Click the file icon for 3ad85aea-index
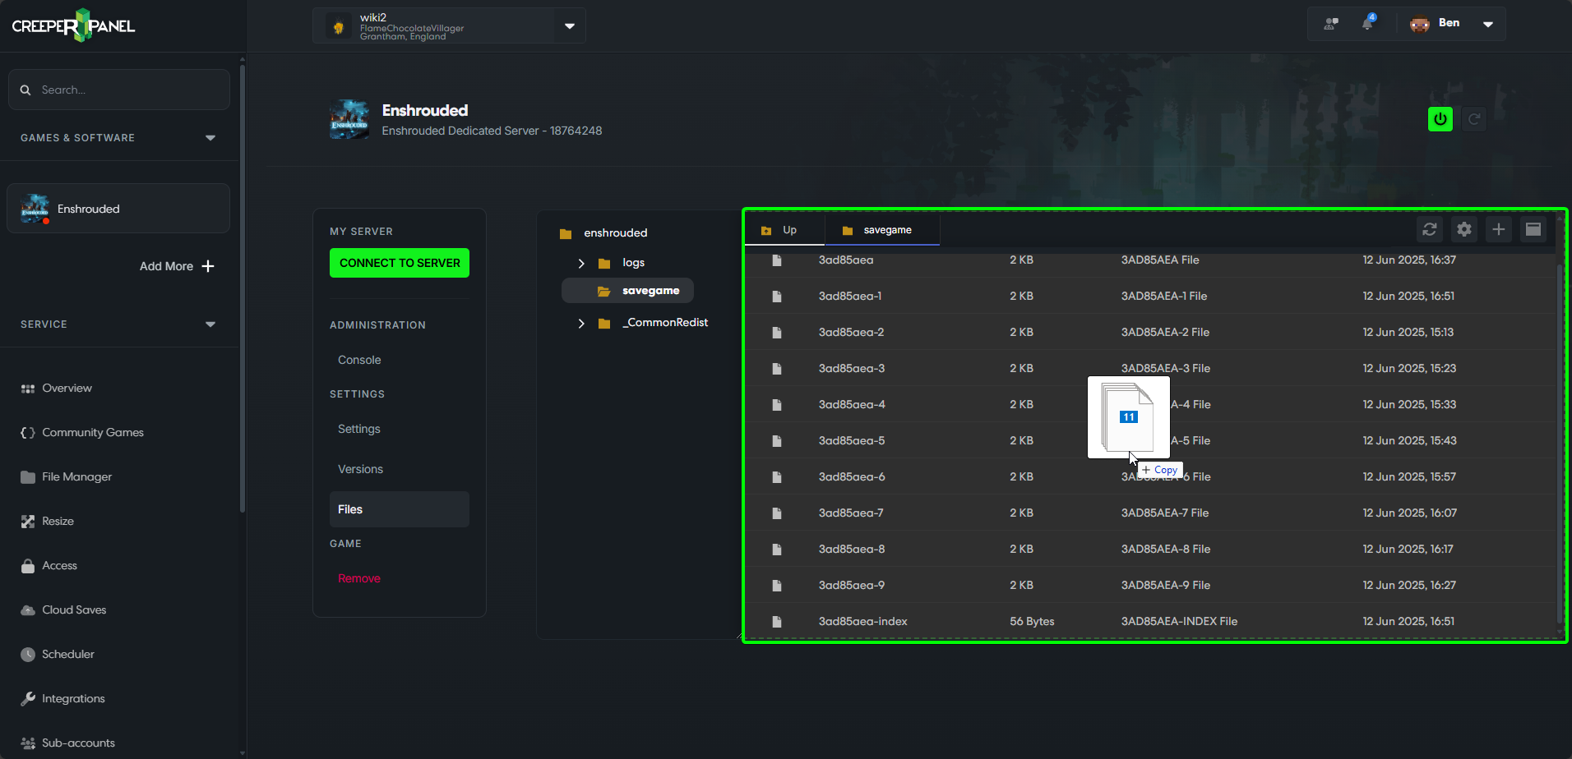Viewport: 1572px width, 759px height. coord(776,622)
